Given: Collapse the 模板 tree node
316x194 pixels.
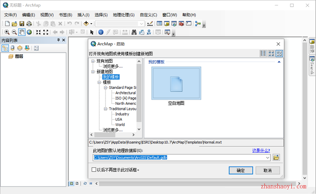Looking at the screenshot, I should click(x=99, y=82).
